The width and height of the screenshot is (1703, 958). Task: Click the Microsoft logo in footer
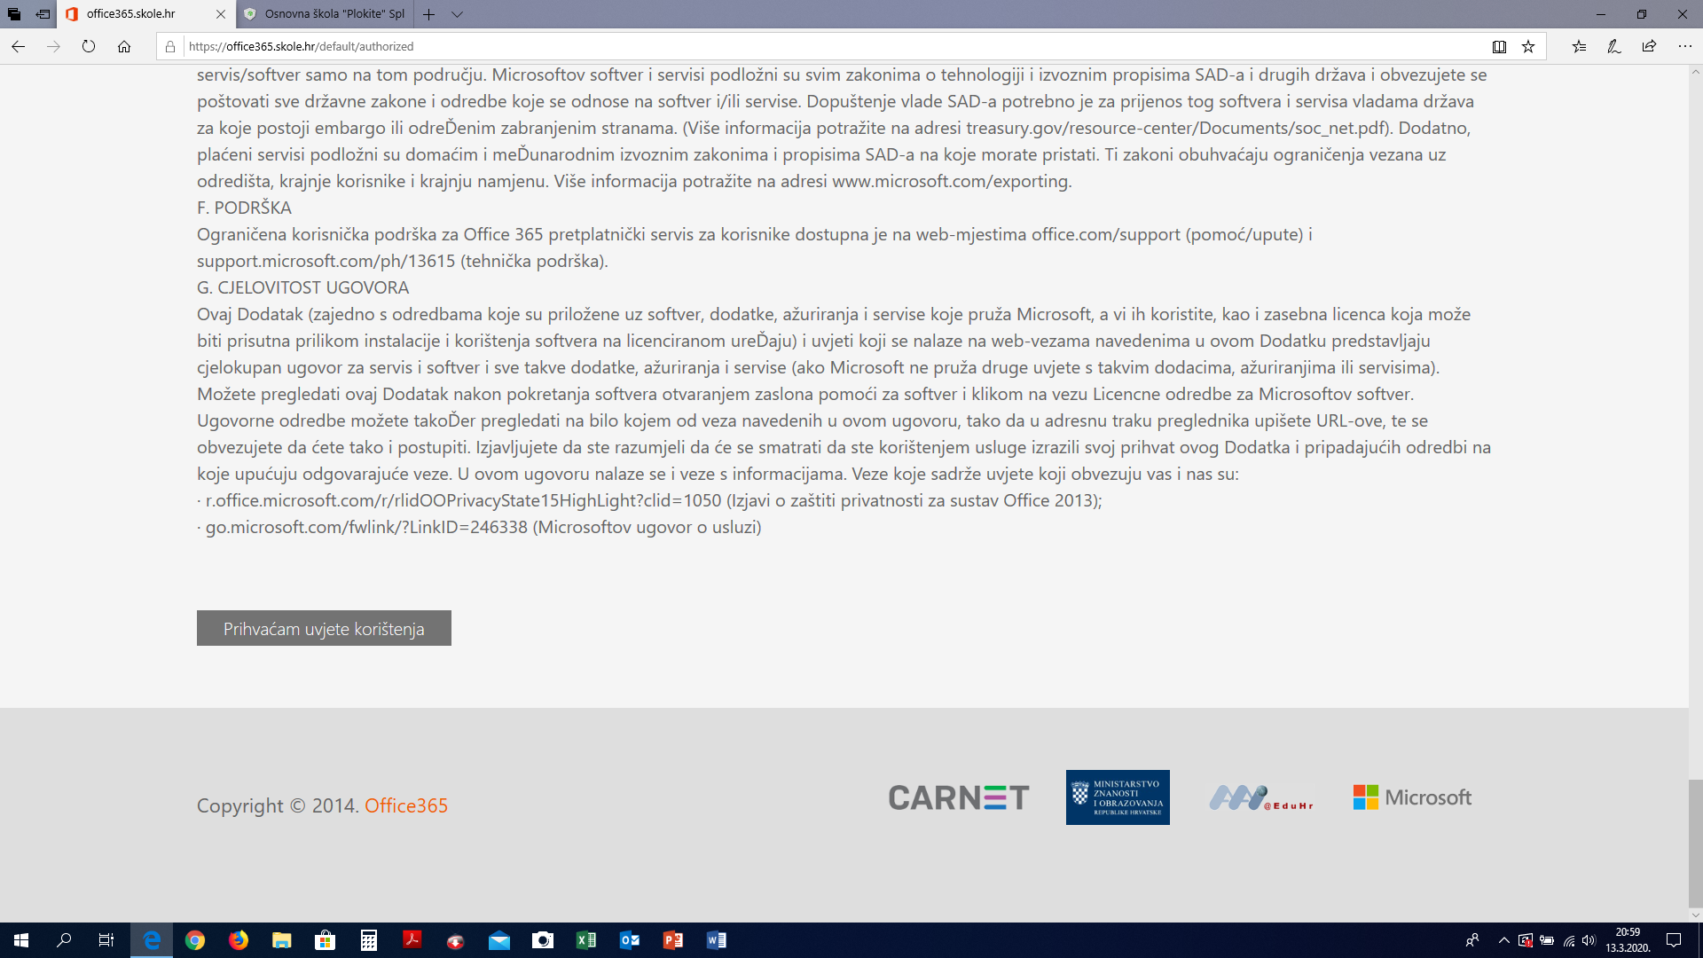pos(1412,797)
